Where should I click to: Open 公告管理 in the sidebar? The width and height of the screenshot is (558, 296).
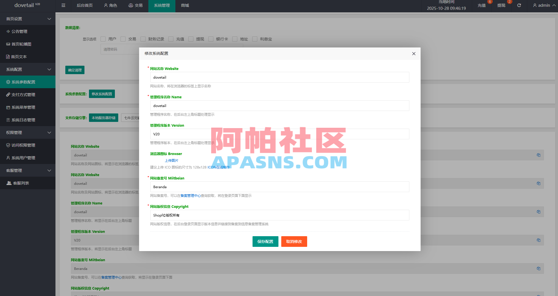click(28, 31)
